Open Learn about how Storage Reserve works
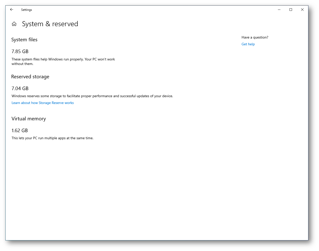Image resolution: width=319 pixels, height=251 pixels. [x=43, y=103]
